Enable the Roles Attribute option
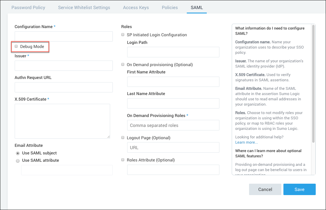This screenshot has width=326, height=210. point(123,160)
